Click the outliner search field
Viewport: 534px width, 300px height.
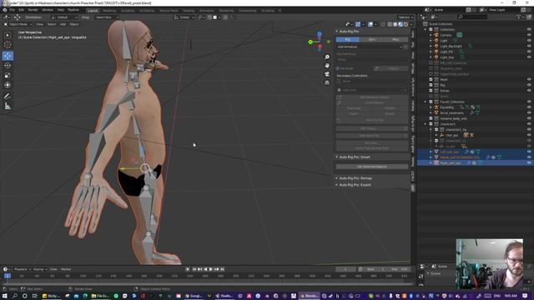[x=473, y=17]
